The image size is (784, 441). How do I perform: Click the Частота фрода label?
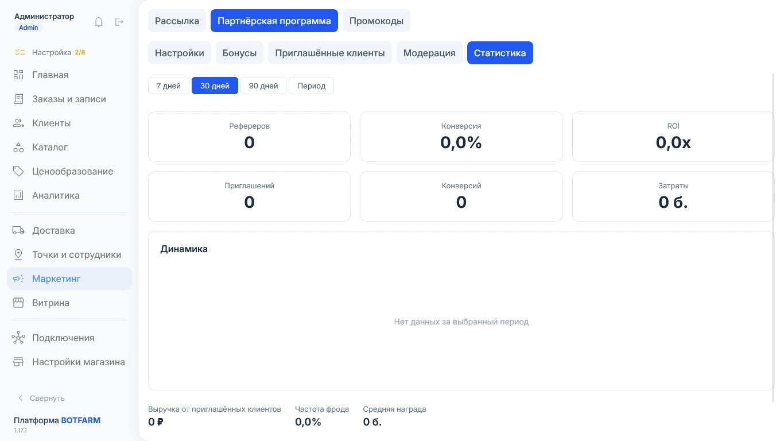pyautogui.click(x=322, y=409)
